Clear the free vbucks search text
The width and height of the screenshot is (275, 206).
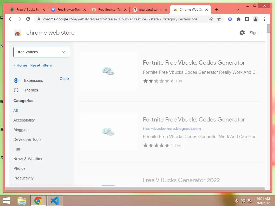tap(63, 52)
